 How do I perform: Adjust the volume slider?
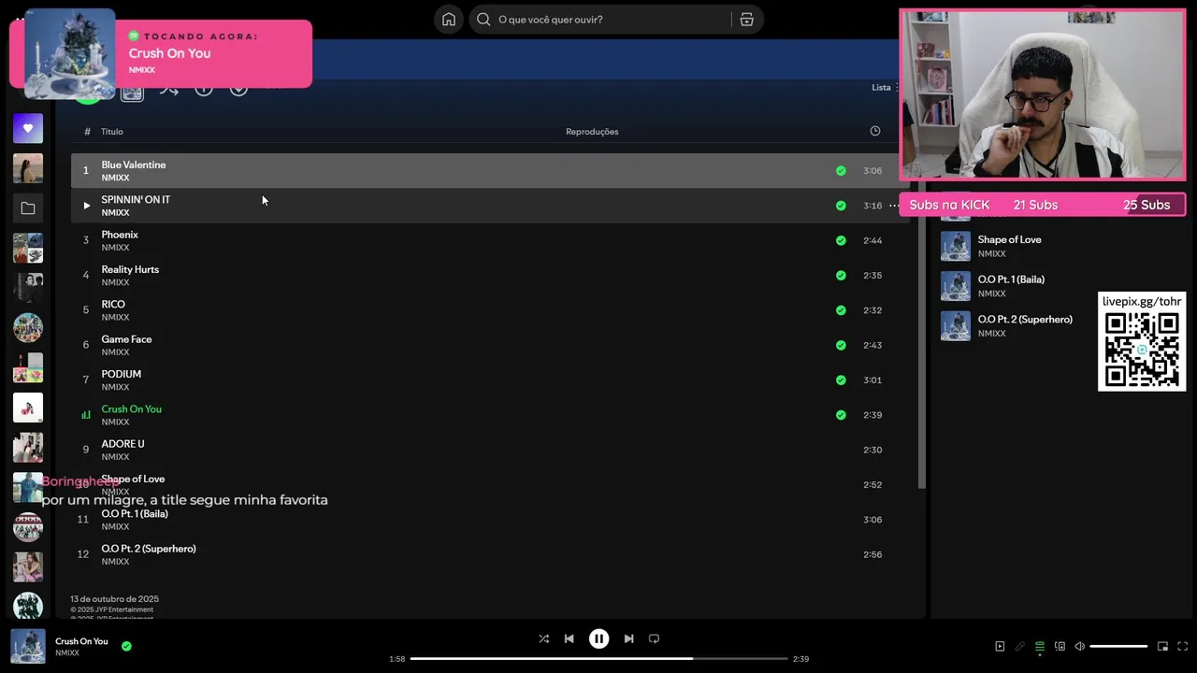1118,646
